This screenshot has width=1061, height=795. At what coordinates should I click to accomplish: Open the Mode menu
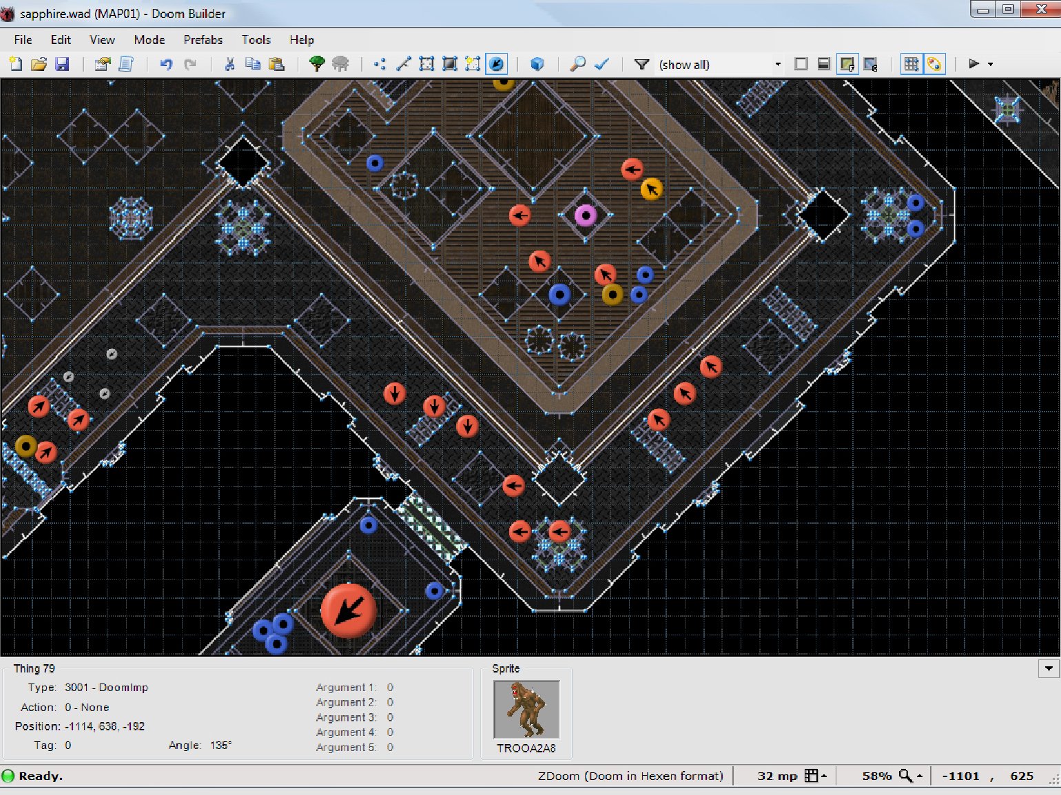[150, 40]
